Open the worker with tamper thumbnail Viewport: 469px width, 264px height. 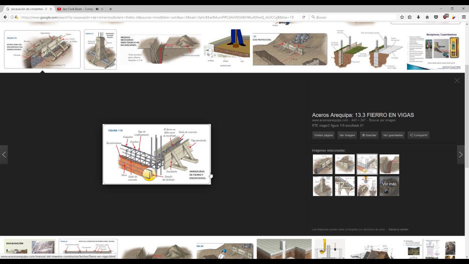[x=227, y=49]
